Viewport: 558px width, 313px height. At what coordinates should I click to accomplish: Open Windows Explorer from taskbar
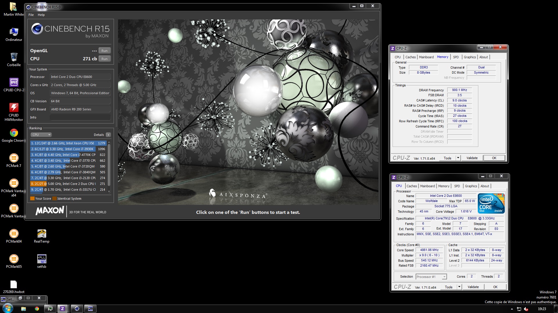click(24, 309)
